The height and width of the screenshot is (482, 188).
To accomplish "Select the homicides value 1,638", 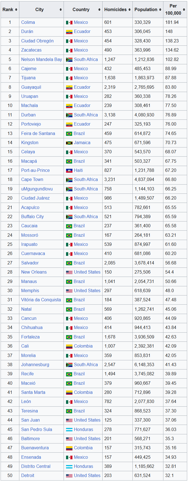I will 110,78.
